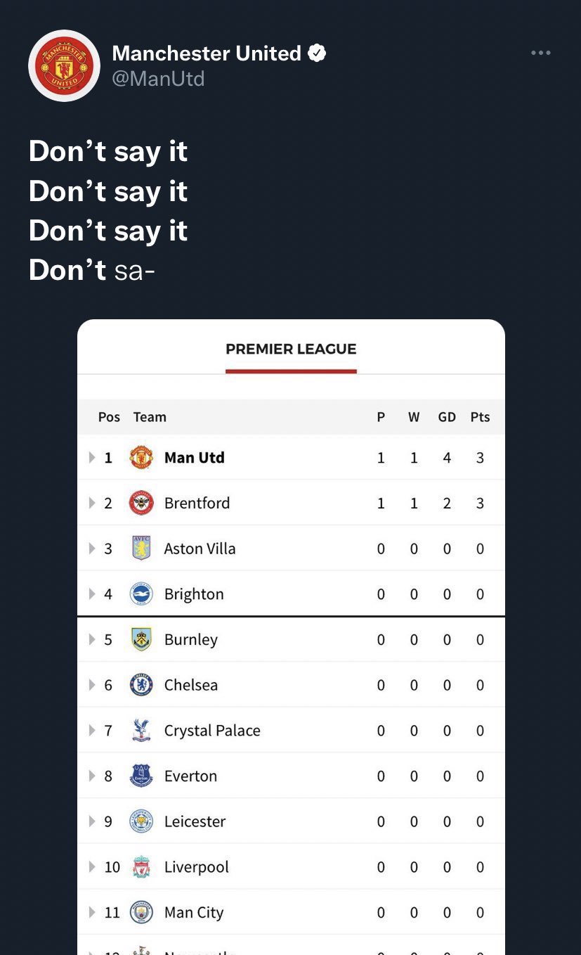Expand the Crystal Palace row arrow
This screenshot has height=955, width=581.
tap(92, 731)
